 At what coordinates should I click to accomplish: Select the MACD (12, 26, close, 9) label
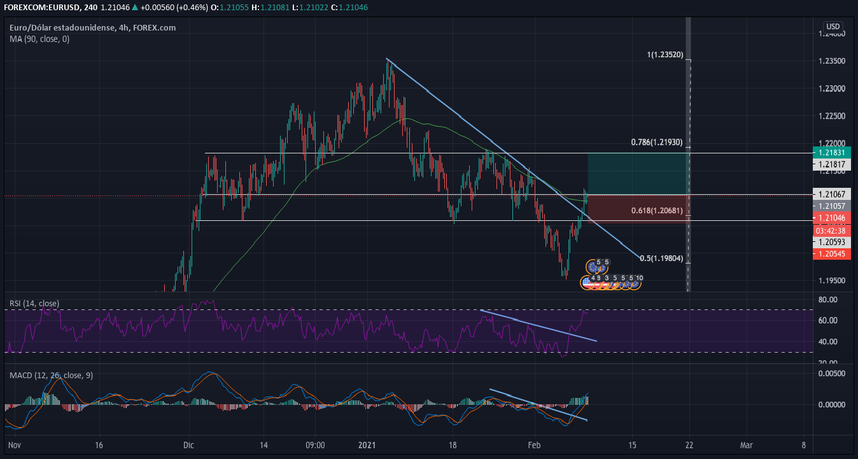[x=51, y=376]
